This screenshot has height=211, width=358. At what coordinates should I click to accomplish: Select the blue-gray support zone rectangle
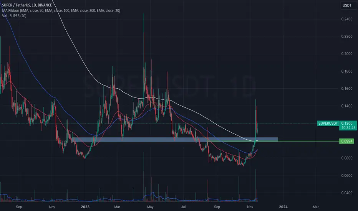click(x=175, y=140)
